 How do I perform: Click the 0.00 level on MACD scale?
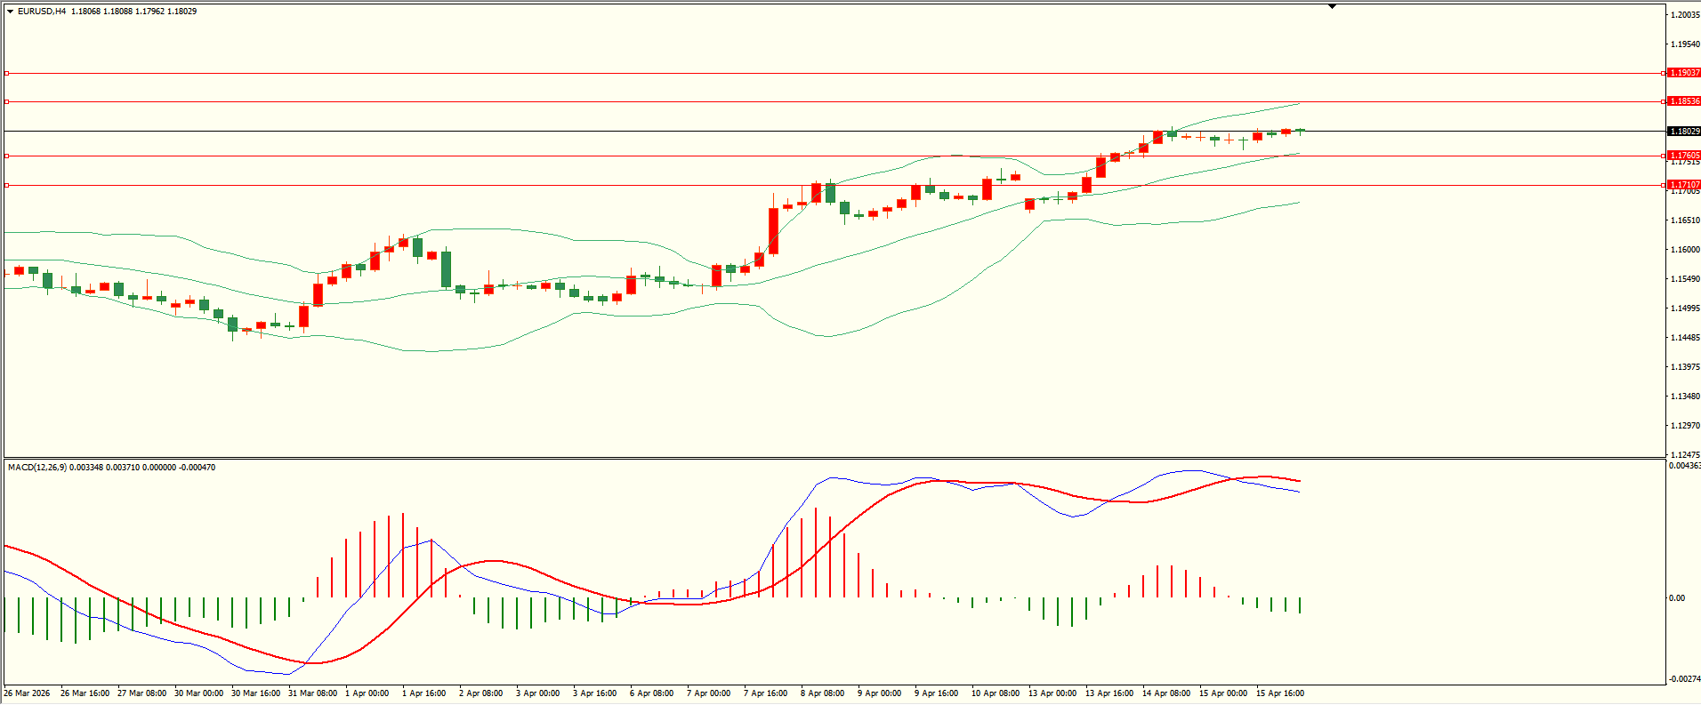pos(1676,598)
